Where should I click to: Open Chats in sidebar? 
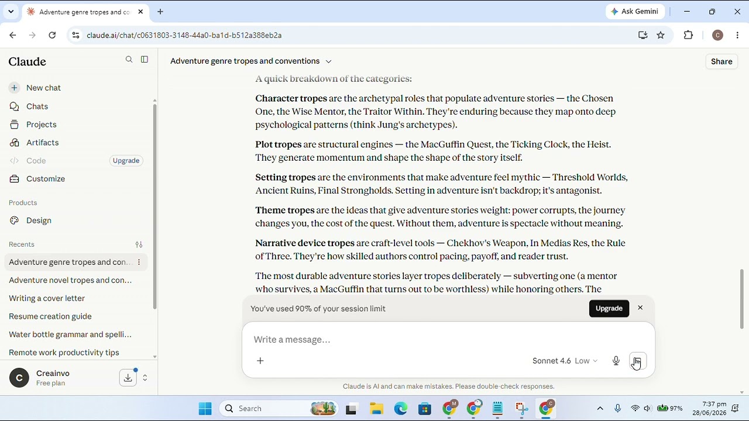tap(37, 106)
